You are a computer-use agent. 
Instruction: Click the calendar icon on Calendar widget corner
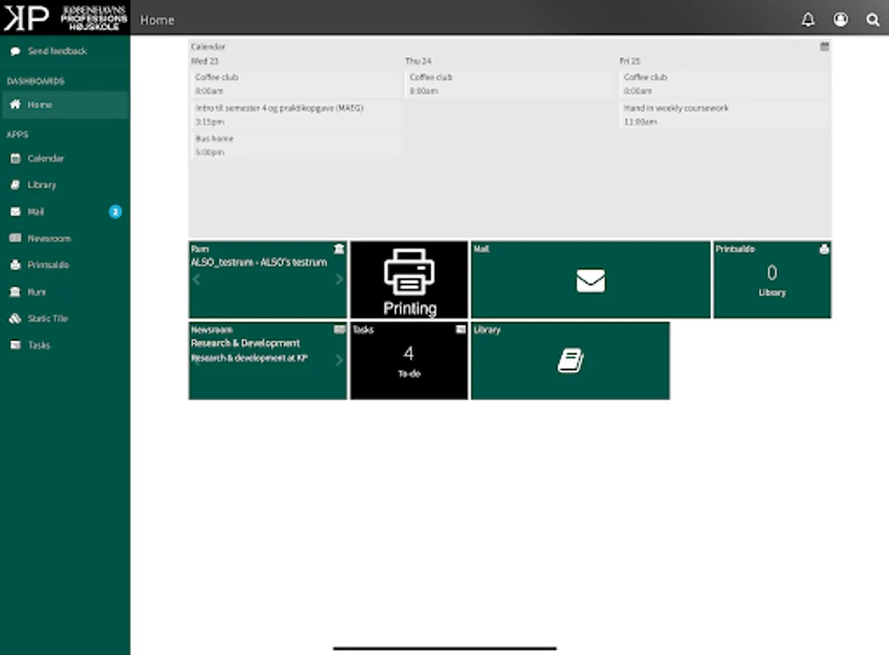pyautogui.click(x=824, y=46)
